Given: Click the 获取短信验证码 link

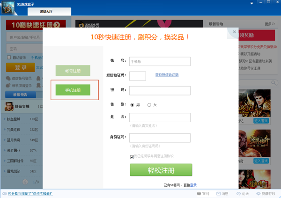Looking at the screenshot, I should pos(167,75).
